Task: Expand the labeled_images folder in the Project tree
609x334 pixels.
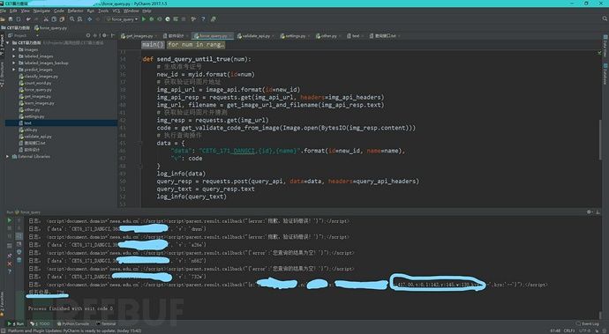Action: [x=14, y=56]
